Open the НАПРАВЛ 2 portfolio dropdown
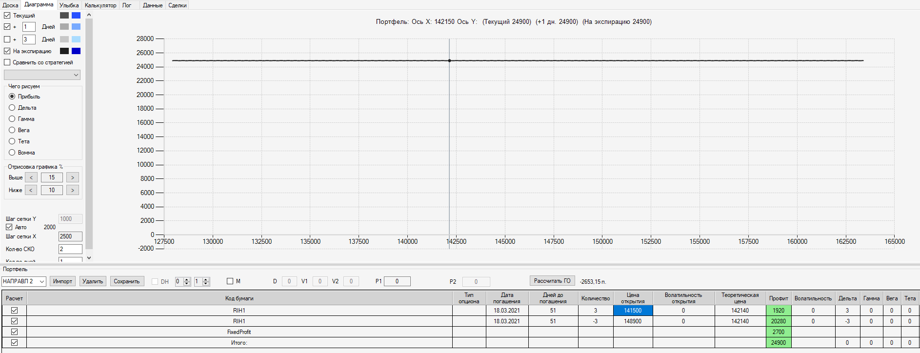920x353 pixels. coord(24,281)
